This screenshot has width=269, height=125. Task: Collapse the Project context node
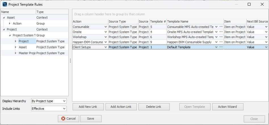pos(4,30)
